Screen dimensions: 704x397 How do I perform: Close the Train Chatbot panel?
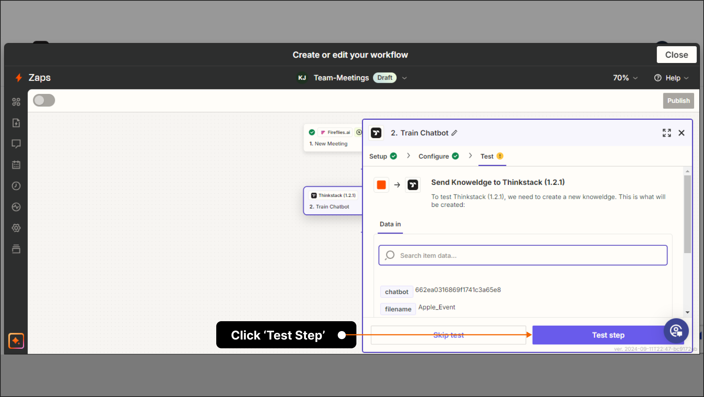[x=681, y=133]
